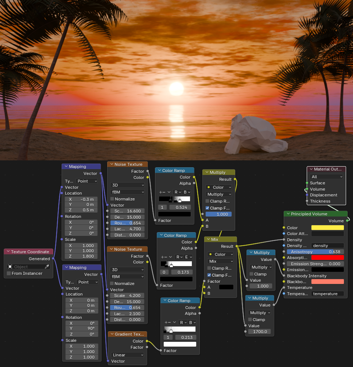Open the Mix node blend mode dropdown
The height and width of the screenshot is (367, 353).
click(220, 261)
